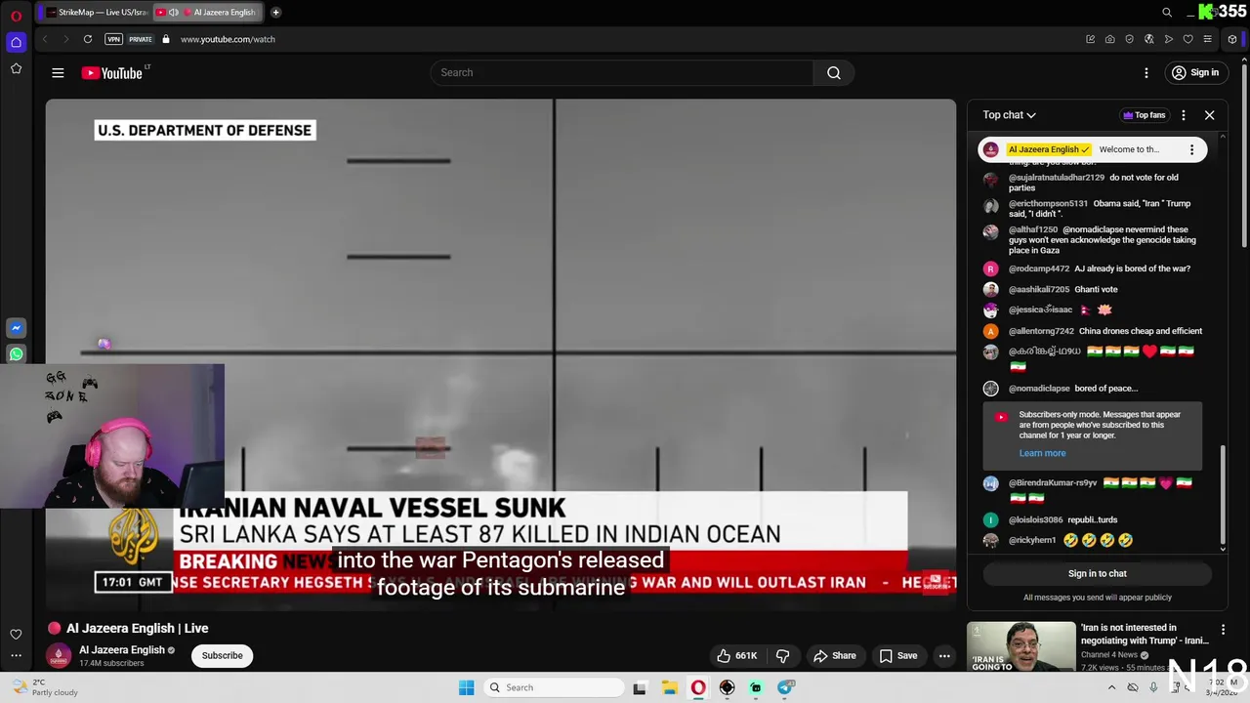Image resolution: width=1250 pixels, height=703 pixels.
Task: Click the @loislois3086 chat message
Action: tap(1062, 519)
